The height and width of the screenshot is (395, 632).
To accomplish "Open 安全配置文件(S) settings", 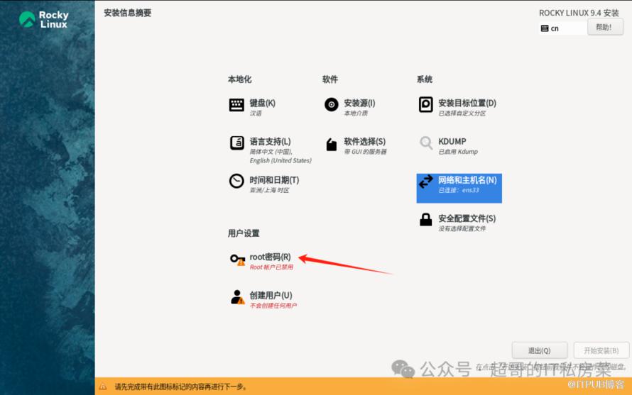I will point(467,218).
